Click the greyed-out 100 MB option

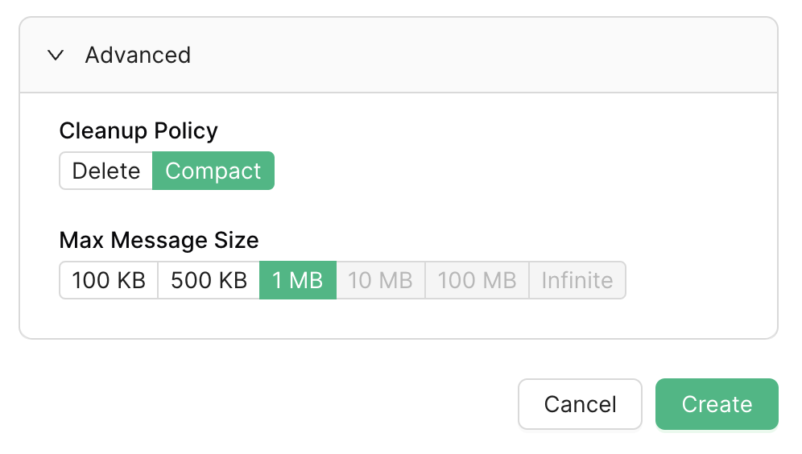click(x=477, y=280)
